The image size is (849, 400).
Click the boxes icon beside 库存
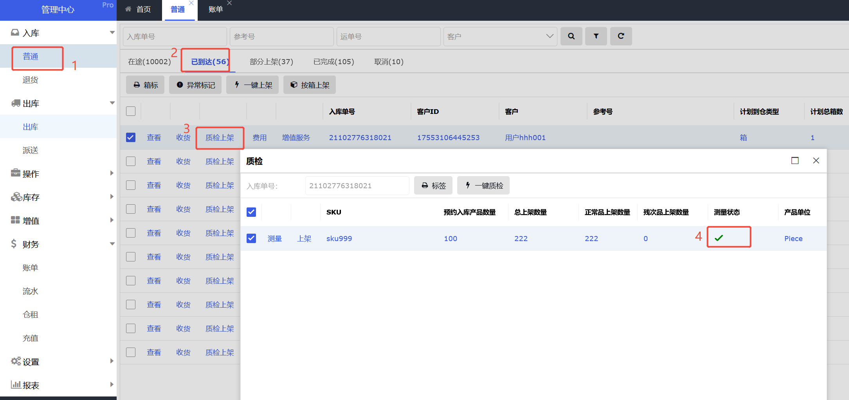pyautogui.click(x=16, y=197)
